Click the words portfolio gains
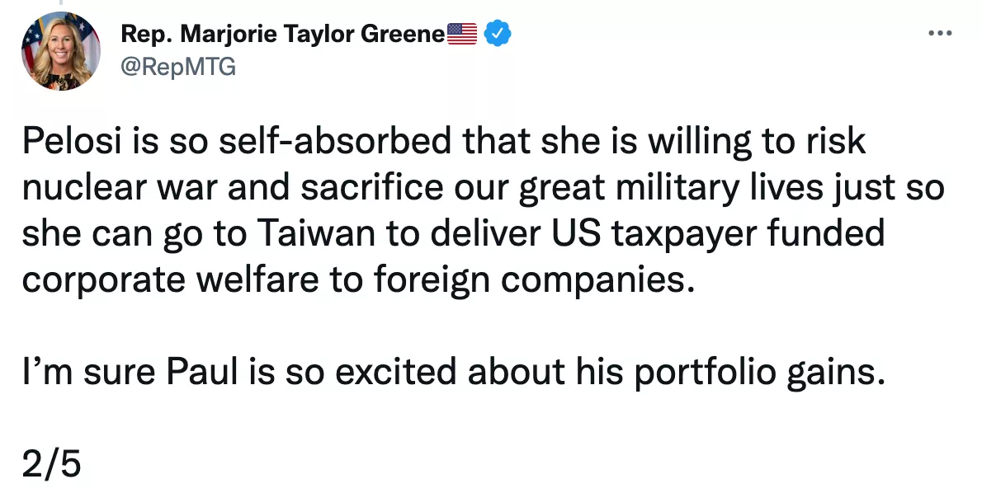Image resolution: width=982 pixels, height=493 pixels. (759, 373)
